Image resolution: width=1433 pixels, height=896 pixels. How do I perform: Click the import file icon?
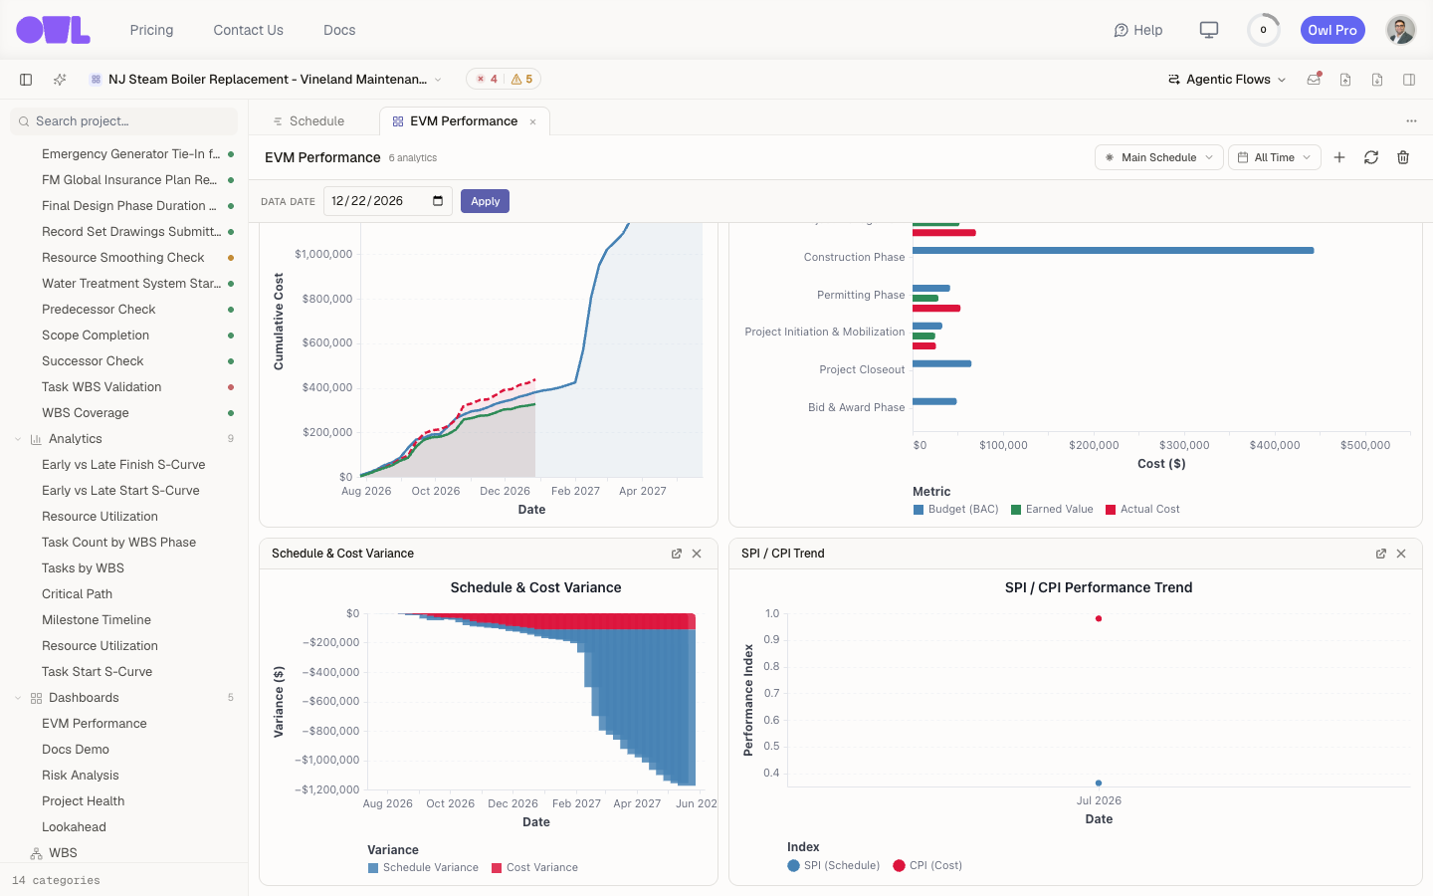coord(1377,80)
